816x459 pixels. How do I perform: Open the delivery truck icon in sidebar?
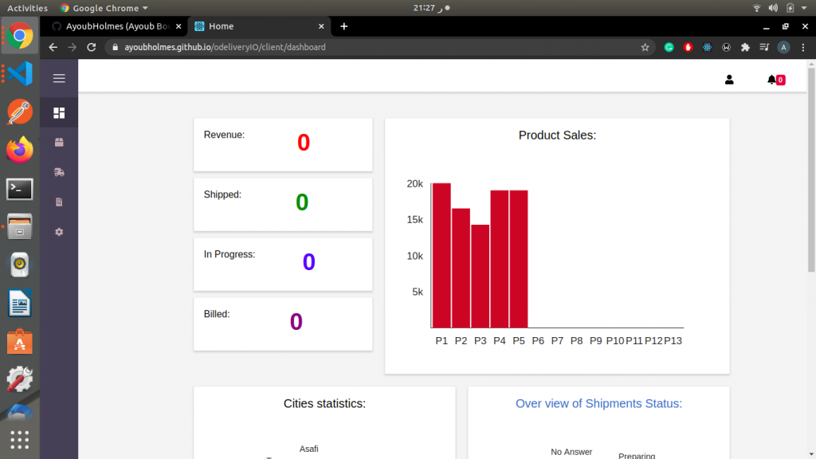(x=59, y=172)
